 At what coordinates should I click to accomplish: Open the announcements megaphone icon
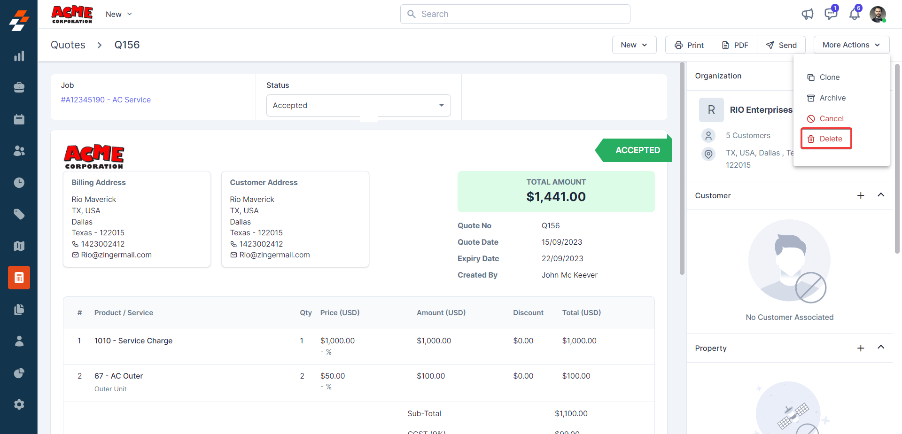tap(807, 14)
